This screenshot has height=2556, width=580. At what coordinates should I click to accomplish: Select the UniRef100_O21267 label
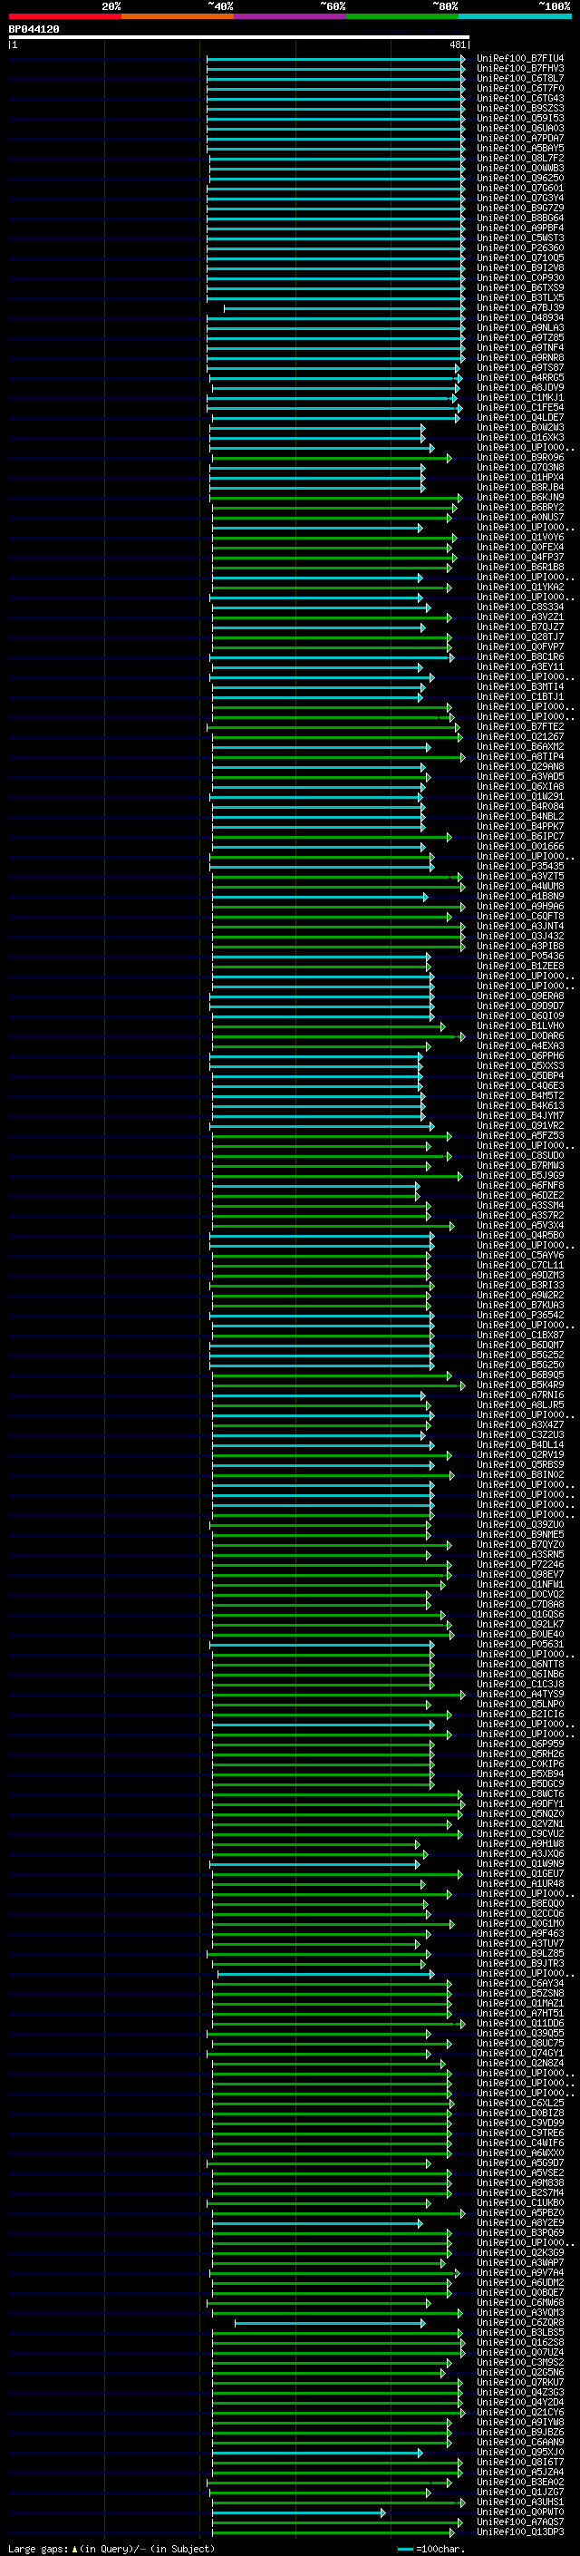[x=519, y=737]
